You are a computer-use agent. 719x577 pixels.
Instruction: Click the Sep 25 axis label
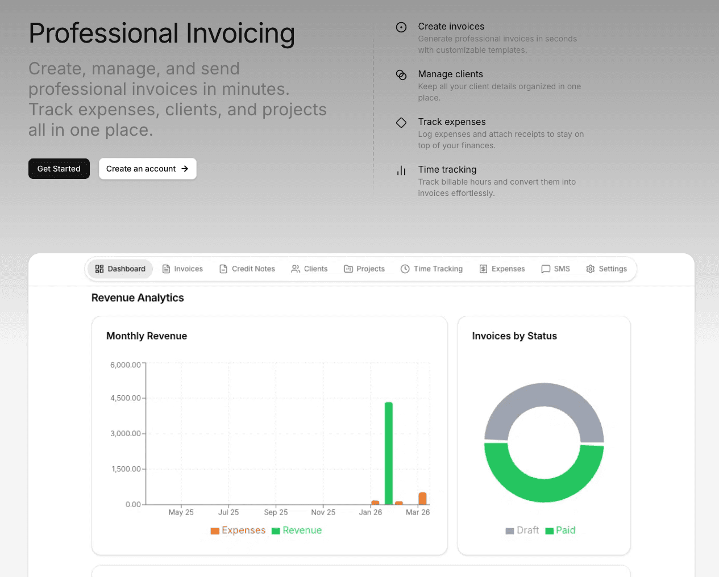point(276,512)
